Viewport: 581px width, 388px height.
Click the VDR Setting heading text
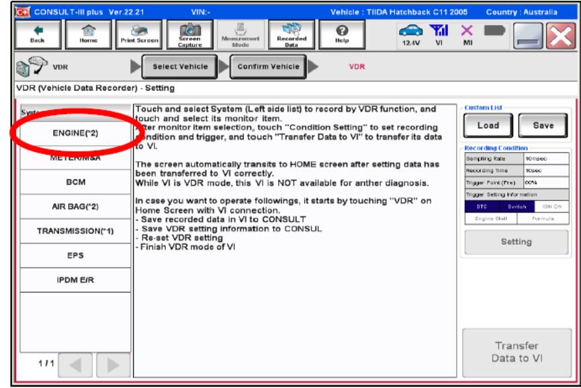tap(95, 88)
